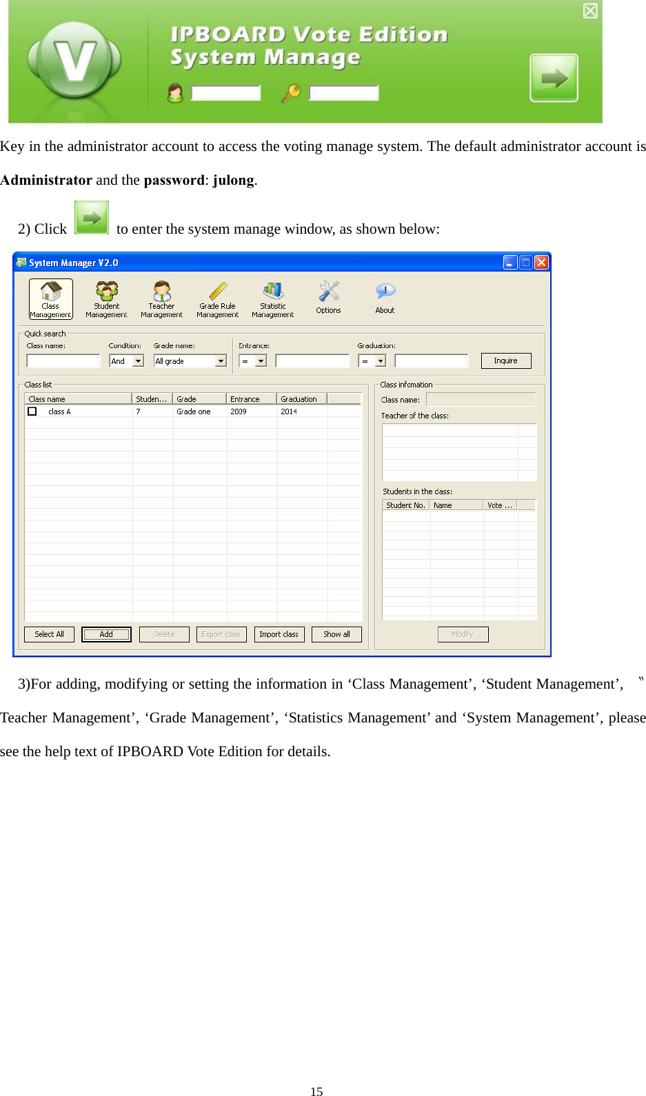The image size is (646, 1096).
Task: Click the V logo in login banner
Action: pyautogui.click(x=74, y=61)
